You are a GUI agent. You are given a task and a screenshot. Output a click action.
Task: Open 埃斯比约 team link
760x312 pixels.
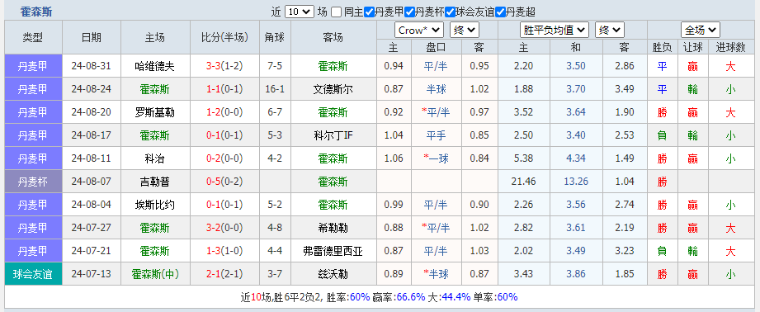(x=154, y=206)
